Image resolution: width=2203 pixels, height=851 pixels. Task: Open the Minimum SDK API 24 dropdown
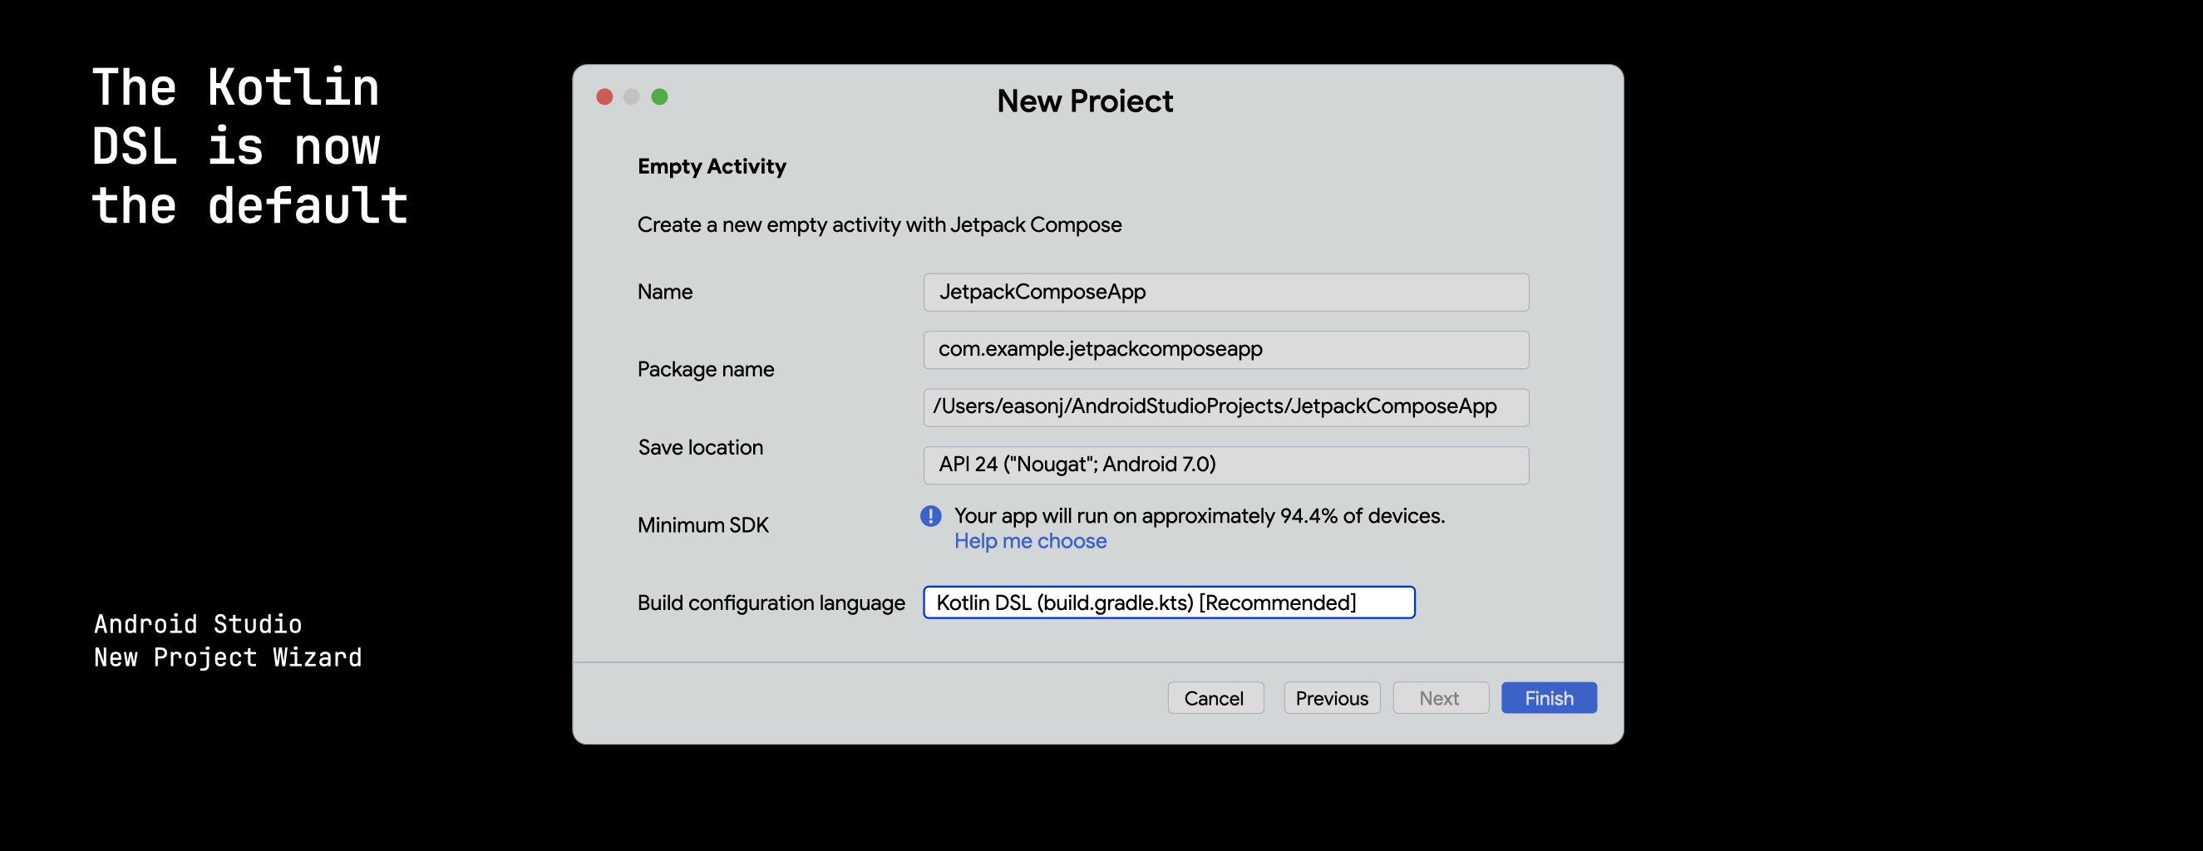[x=1225, y=465]
